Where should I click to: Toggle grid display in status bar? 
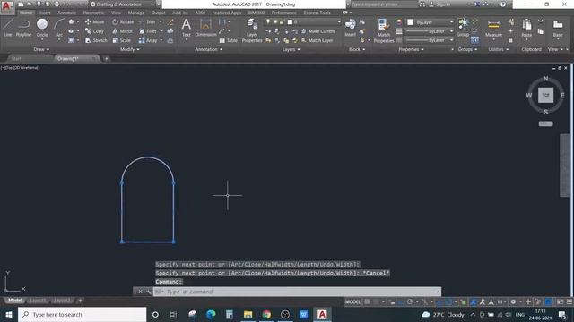[367, 302]
